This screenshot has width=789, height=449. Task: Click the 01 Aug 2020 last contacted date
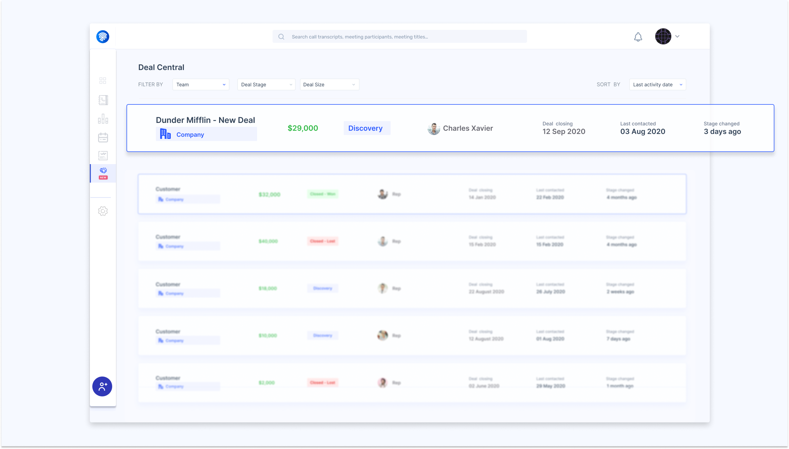pos(550,339)
